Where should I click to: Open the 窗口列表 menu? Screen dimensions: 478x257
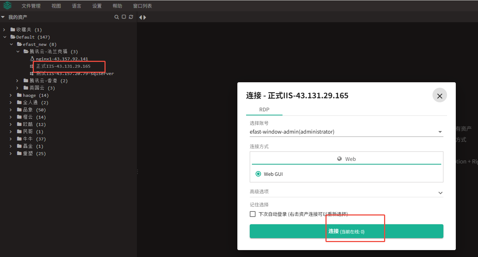(142, 6)
